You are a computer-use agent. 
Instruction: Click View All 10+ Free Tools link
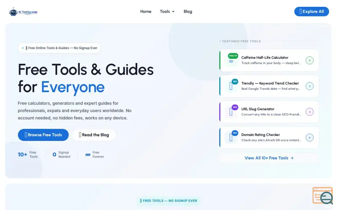[x=269, y=158]
